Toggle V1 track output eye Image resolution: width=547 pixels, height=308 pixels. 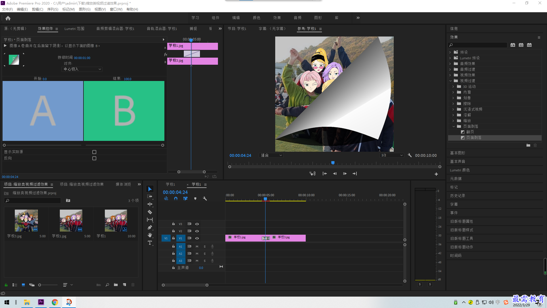(x=197, y=238)
